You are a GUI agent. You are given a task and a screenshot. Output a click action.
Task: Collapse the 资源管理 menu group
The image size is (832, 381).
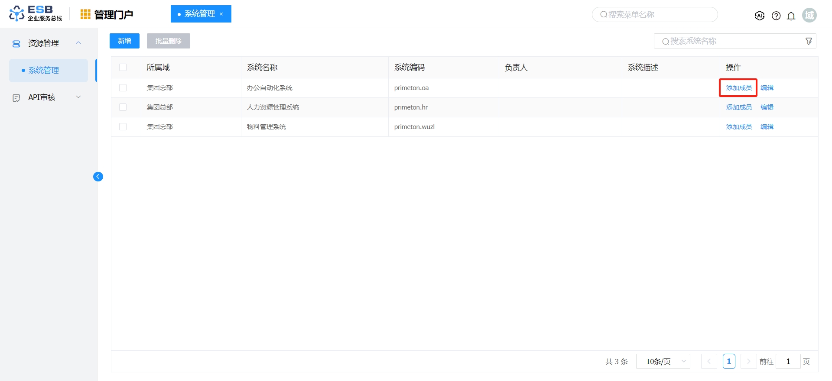(x=78, y=43)
